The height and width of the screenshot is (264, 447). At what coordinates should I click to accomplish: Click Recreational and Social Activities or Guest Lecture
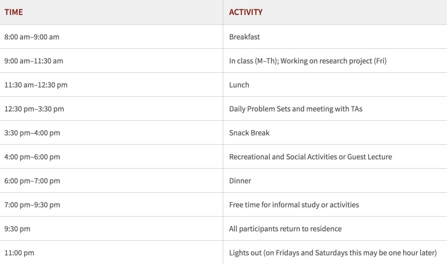pyautogui.click(x=310, y=157)
